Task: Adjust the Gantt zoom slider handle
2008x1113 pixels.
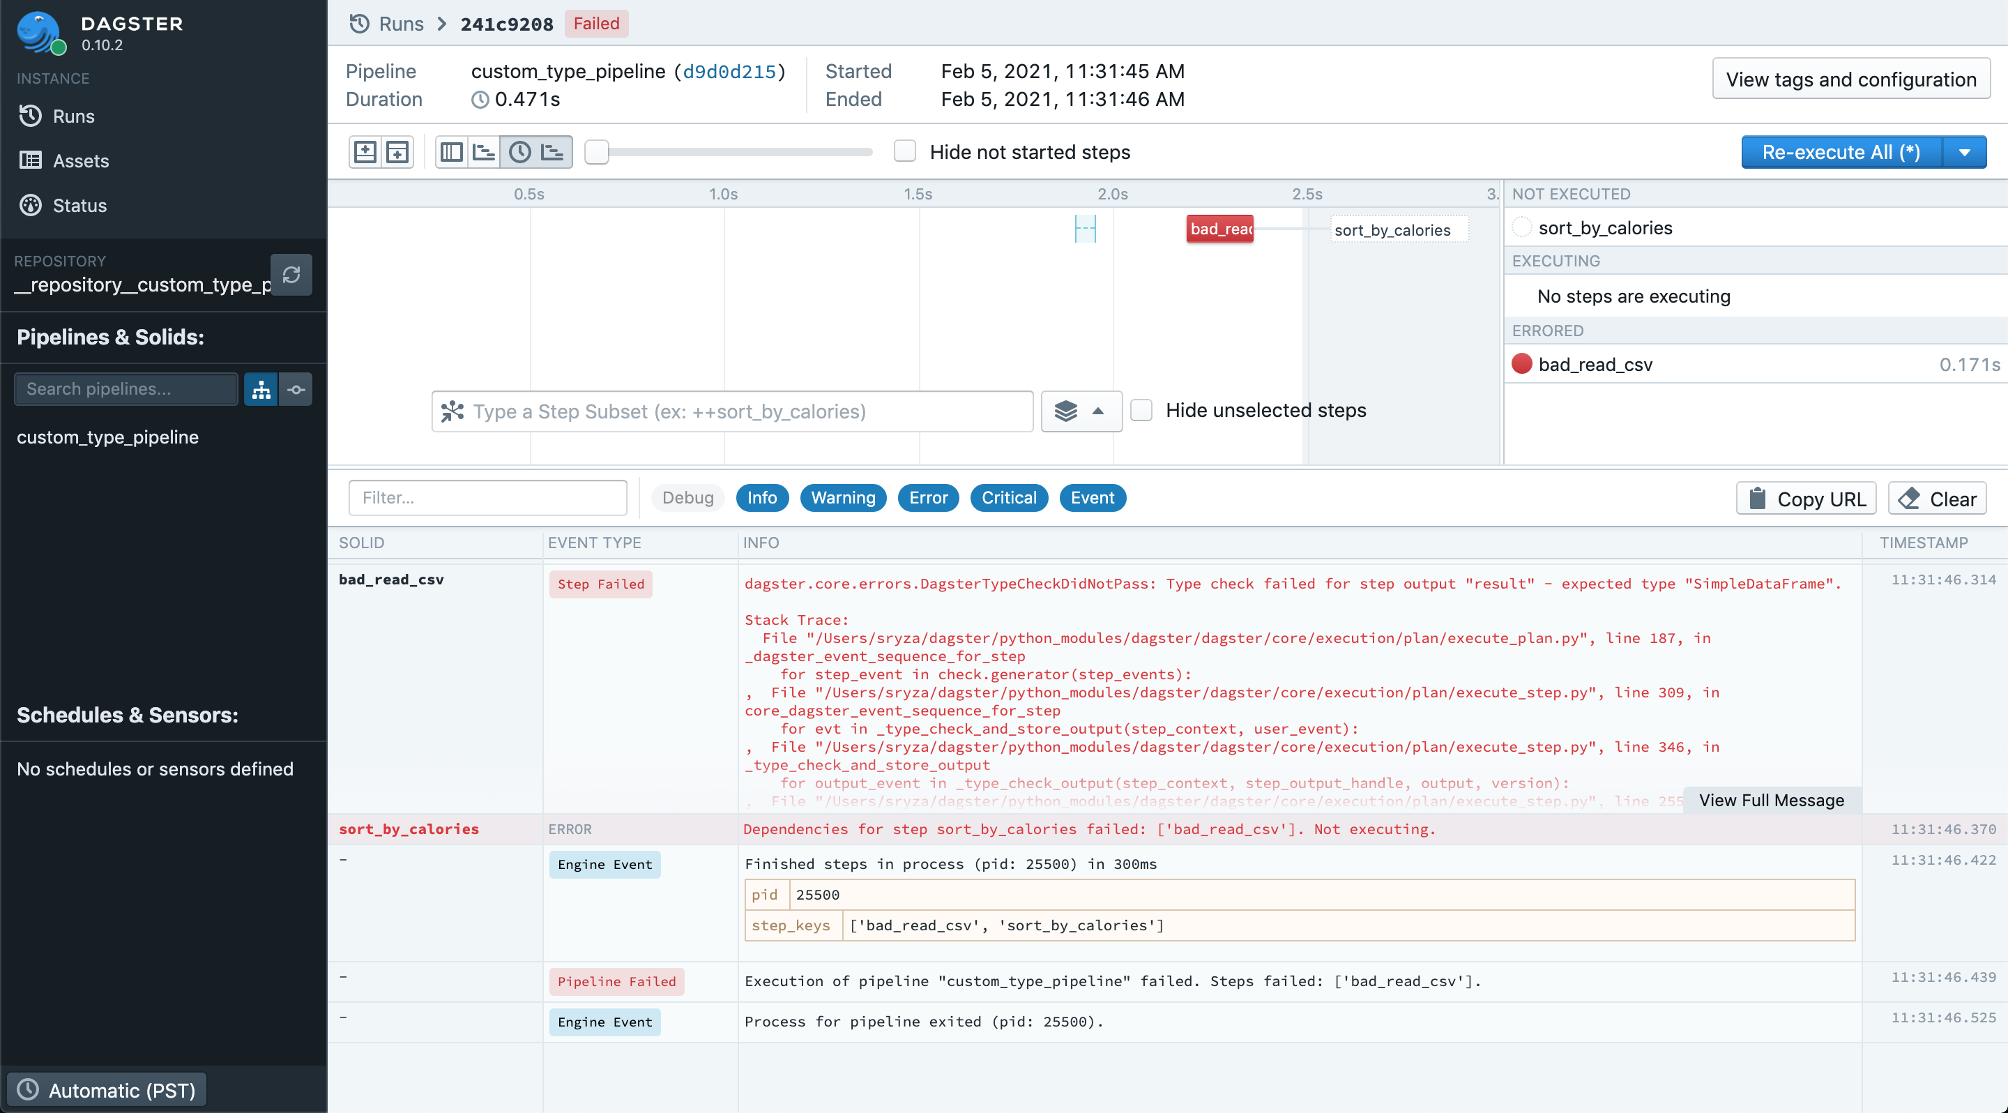Action: click(x=596, y=152)
